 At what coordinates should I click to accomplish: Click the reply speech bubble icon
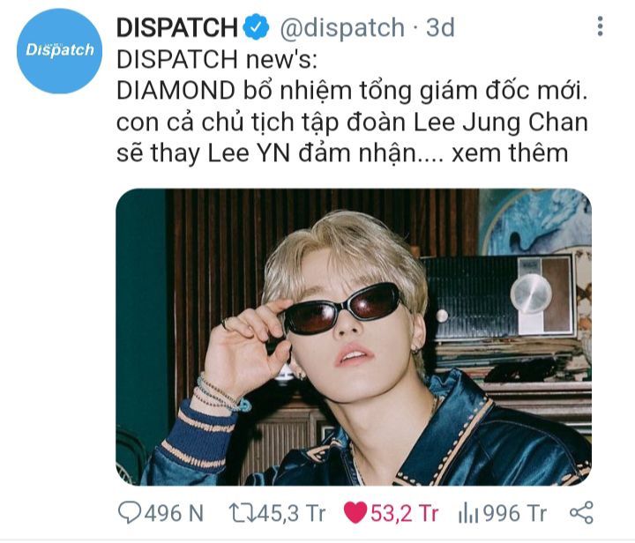[130, 513]
